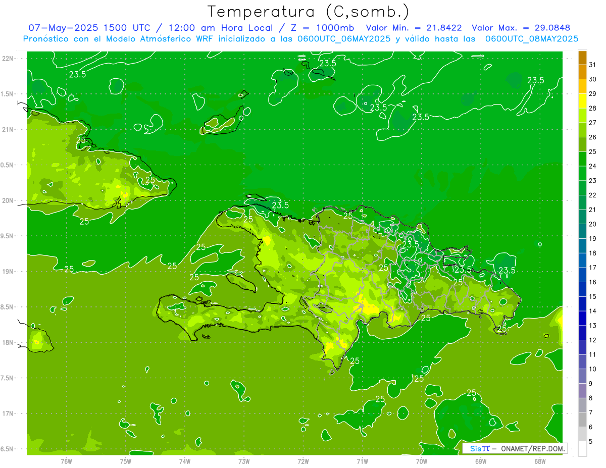Click the '21N' latitude axis label
This screenshot has width=606, height=468.
tap(7, 129)
